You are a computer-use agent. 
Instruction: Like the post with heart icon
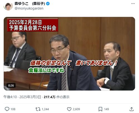tap(69, 109)
